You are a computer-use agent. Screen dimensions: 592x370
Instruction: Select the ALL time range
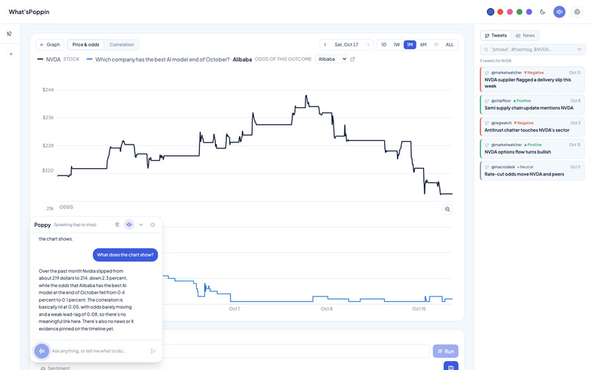coord(450,45)
